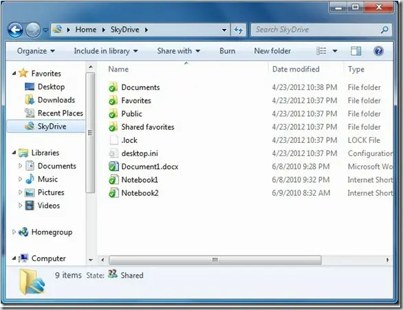Open Help via the blue question mark
Viewport: 403px width, 310px height.
[378, 51]
